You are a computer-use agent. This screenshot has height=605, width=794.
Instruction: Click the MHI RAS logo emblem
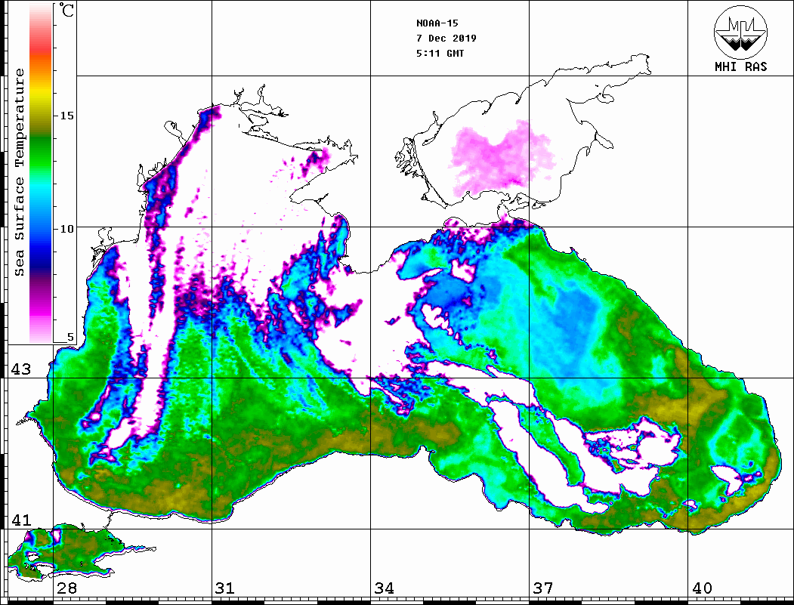[740, 32]
